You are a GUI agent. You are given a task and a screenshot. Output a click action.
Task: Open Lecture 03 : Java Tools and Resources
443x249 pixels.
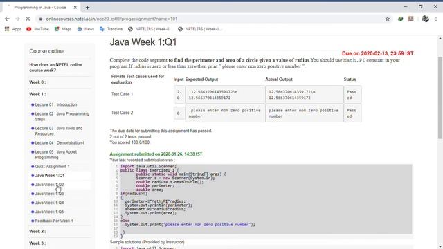click(58, 131)
